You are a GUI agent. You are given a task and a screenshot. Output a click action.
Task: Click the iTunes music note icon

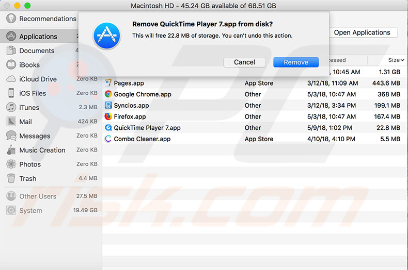tap(11, 107)
